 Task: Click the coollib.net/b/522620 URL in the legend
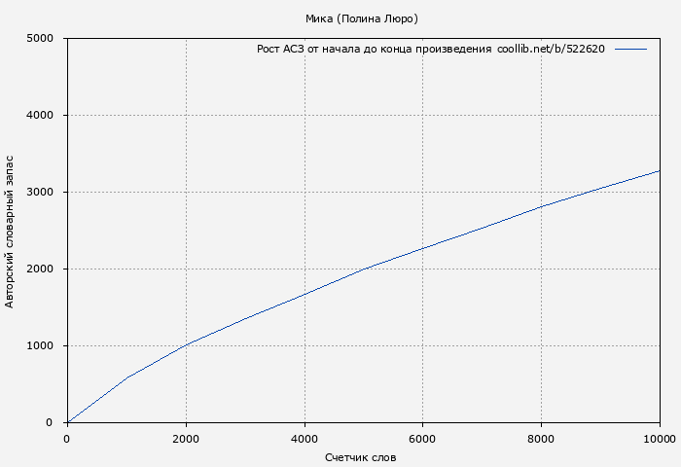click(x=551, y=49)
